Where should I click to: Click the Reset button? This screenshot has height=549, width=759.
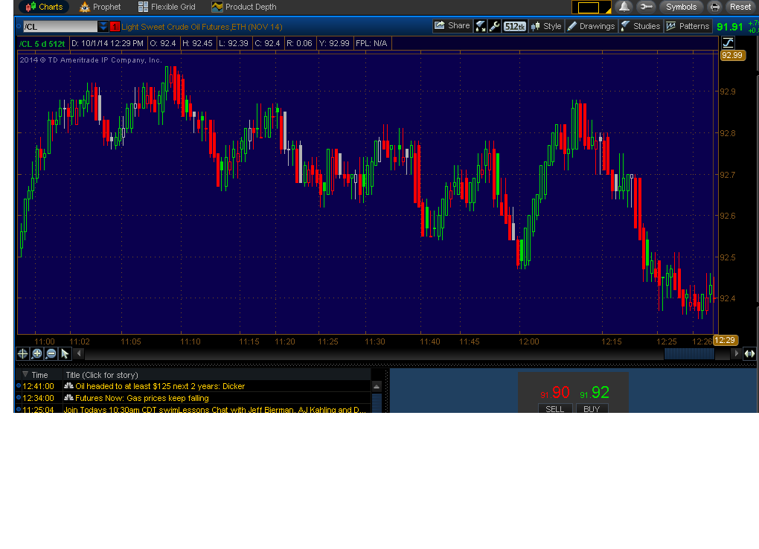click(740, 7)
